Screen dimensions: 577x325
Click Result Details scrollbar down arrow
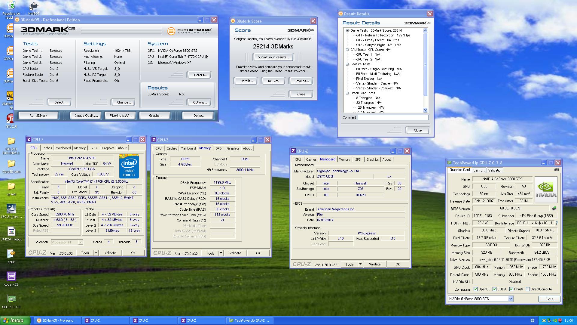[x=425, y=110]
